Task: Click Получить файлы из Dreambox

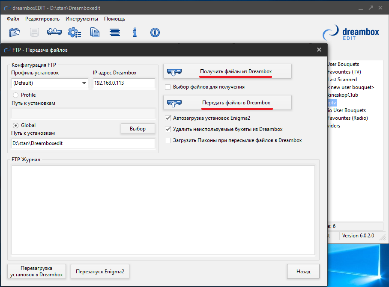Action: click(x=227, y=71)
